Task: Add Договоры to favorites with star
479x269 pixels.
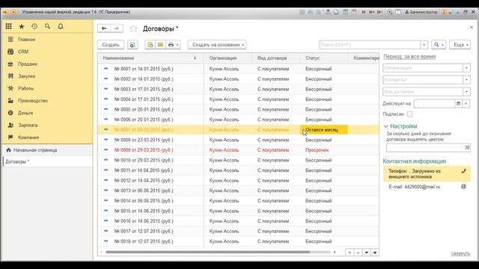Action: coord(133,28)
